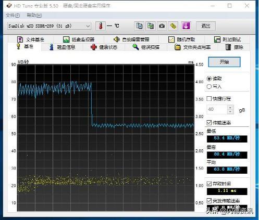Select the 基准 benchmark tab
Screen dimensions: 259x220
coord(24,47)
